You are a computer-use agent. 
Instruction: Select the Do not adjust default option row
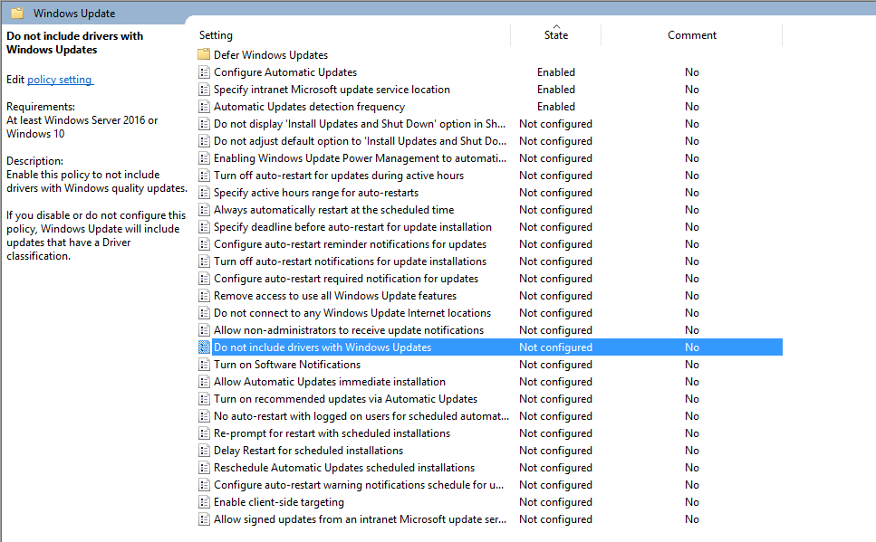point(361,141)
